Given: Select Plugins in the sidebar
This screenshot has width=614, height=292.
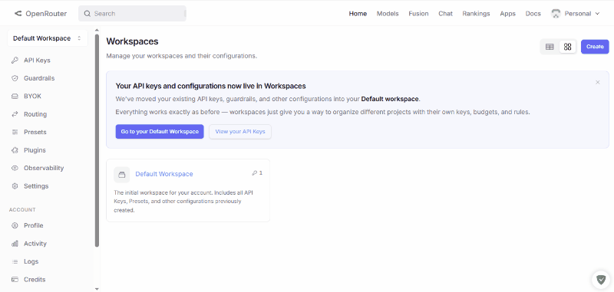Looking at the screenshot, I should pos(35,150).
